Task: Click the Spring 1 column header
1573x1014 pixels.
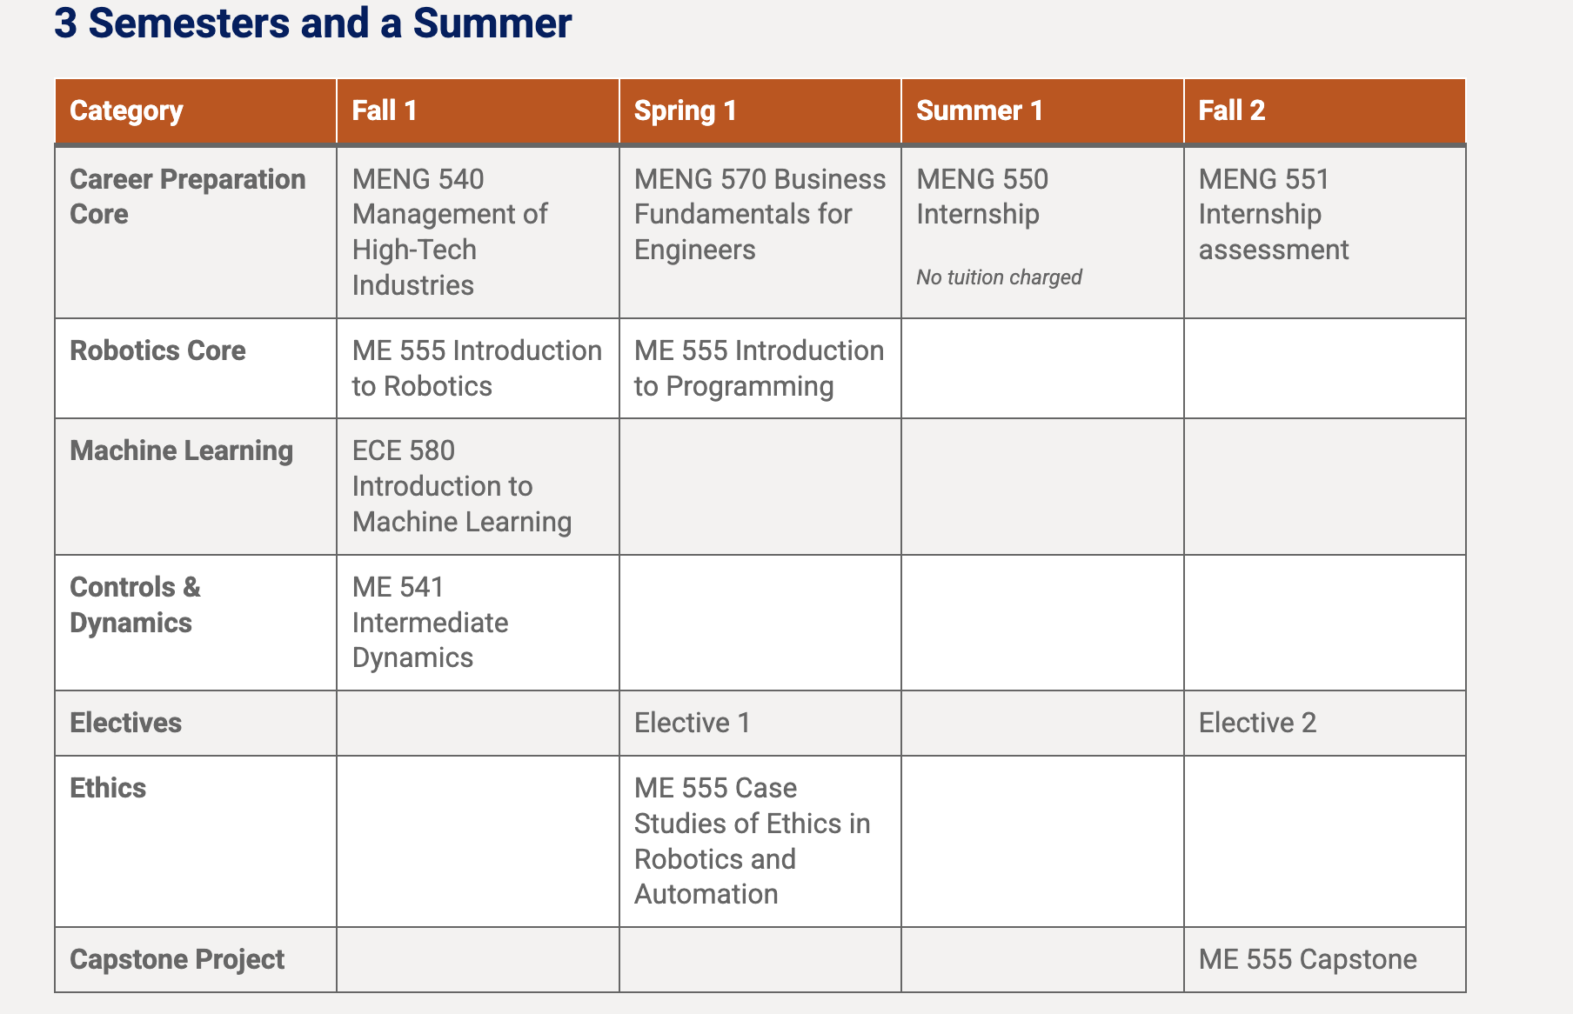Action: (760, 110)
